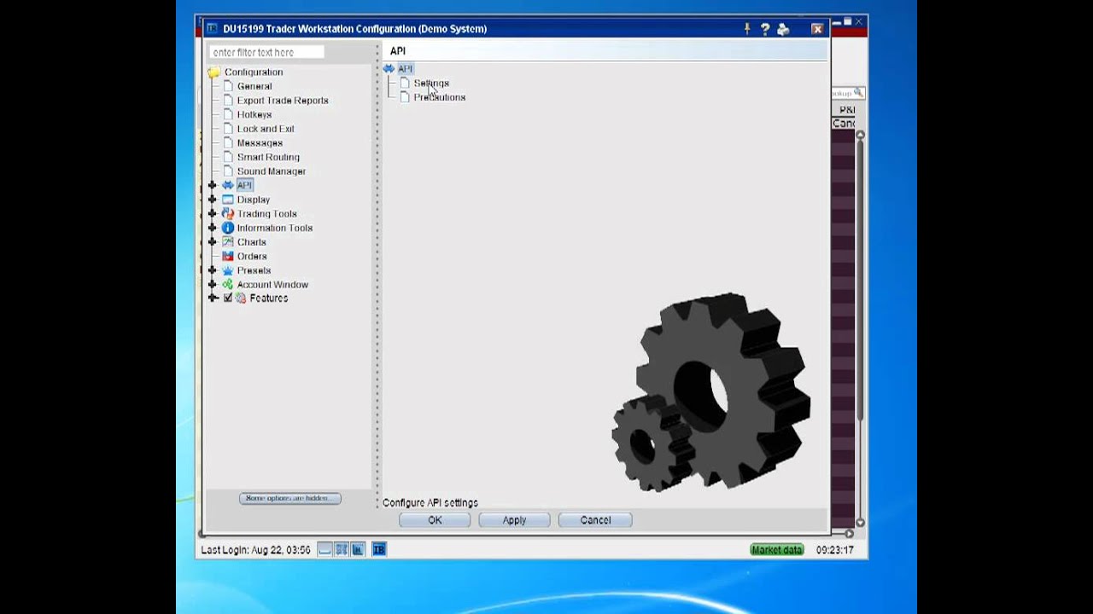Click the Settings page icon in the right pane

click(405, 84)
